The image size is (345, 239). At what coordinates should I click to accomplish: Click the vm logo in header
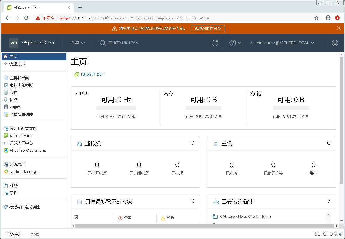click(14, 43)
